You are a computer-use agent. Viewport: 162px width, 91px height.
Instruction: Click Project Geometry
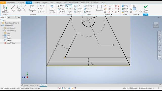52,9
